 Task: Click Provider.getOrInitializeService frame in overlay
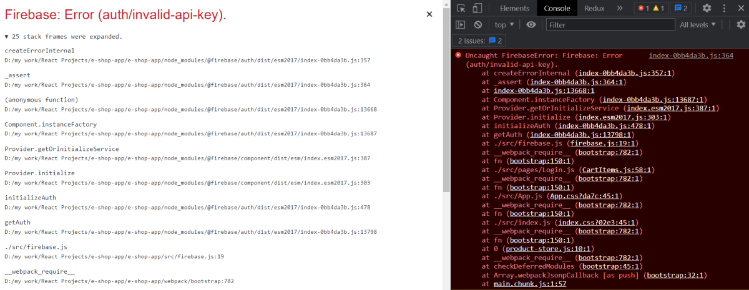(x=62, y=148)
